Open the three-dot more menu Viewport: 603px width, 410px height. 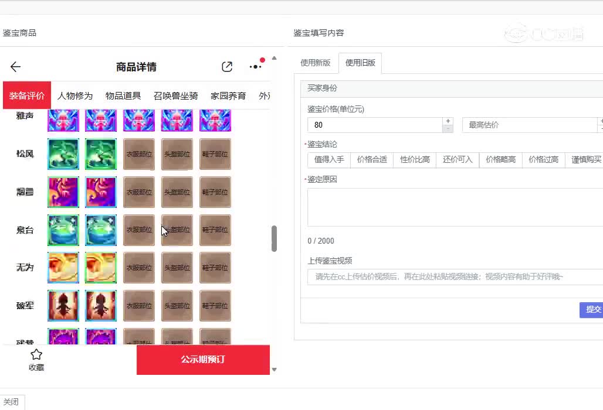tap(256, 67)
